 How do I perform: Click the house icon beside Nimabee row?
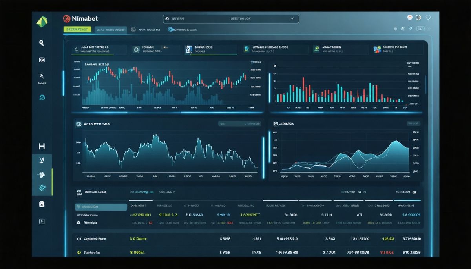79,222
